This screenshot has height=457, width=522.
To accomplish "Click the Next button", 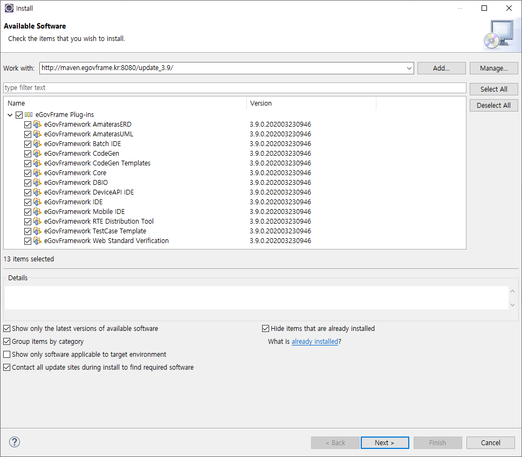I will coord(384,443).
